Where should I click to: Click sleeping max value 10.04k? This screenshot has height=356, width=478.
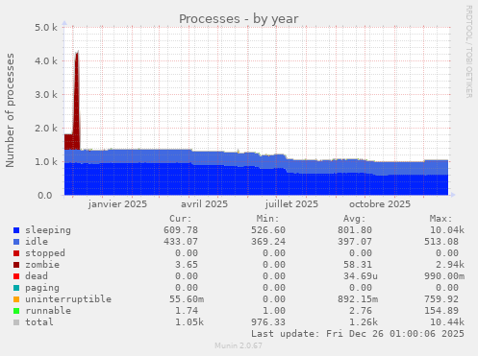point(447,230)
